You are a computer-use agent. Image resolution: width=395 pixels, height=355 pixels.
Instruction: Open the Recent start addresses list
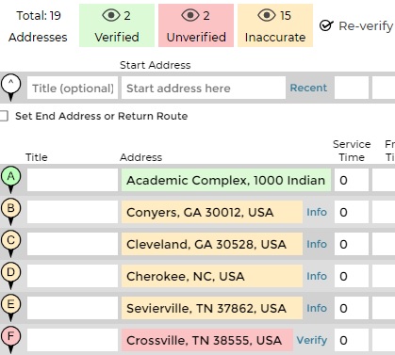[308, 88]
